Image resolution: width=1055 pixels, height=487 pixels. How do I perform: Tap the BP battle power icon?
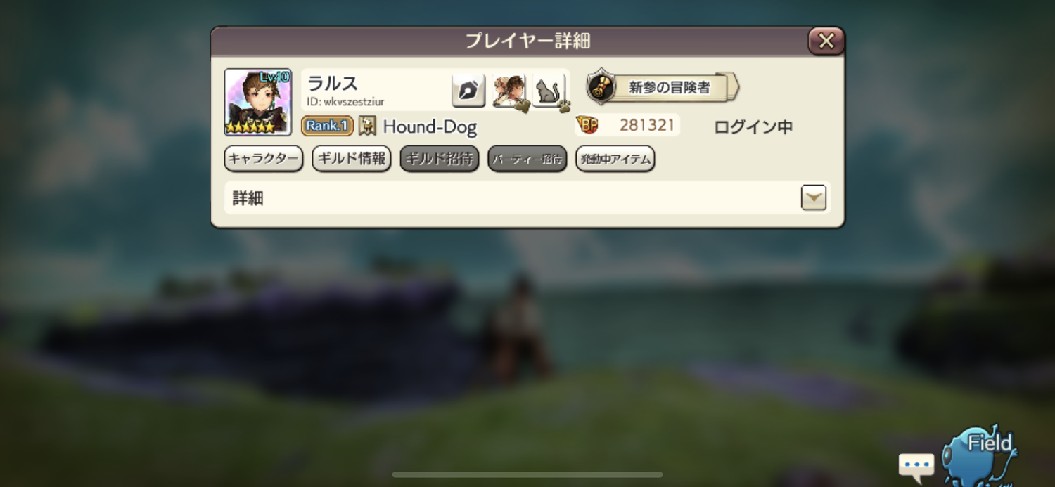coord(587,125)
